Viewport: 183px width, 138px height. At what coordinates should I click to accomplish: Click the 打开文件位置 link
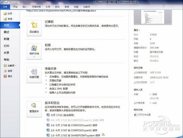(x=144, y=115)
